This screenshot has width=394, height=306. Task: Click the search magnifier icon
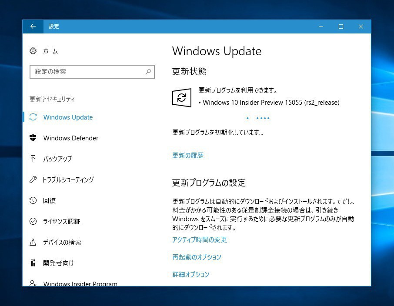pos(148,72)
